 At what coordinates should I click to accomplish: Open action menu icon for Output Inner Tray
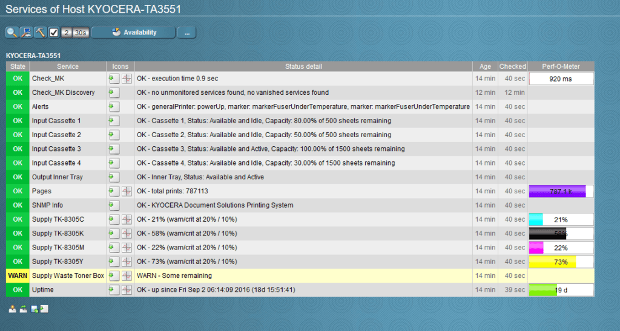(114, 177)
